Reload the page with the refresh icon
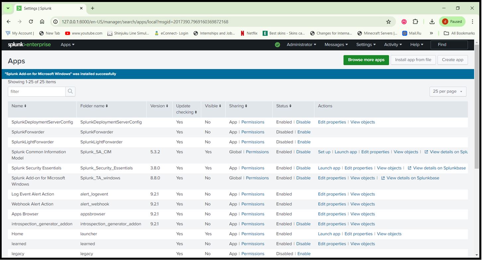 point(31,22)
